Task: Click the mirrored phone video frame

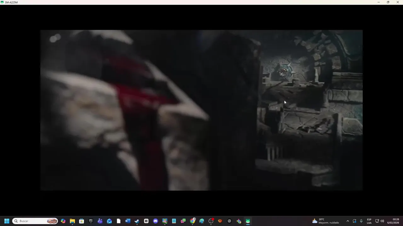Action: tap(201, 110)
